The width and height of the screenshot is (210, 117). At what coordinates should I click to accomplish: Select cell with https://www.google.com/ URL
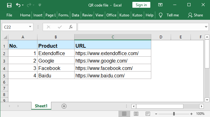point(113,61)
